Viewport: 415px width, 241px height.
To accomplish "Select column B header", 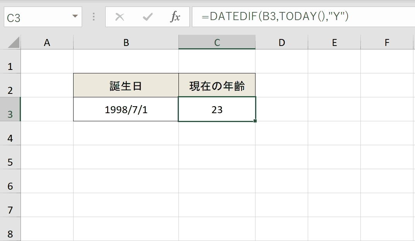I will tap(126, 42).
